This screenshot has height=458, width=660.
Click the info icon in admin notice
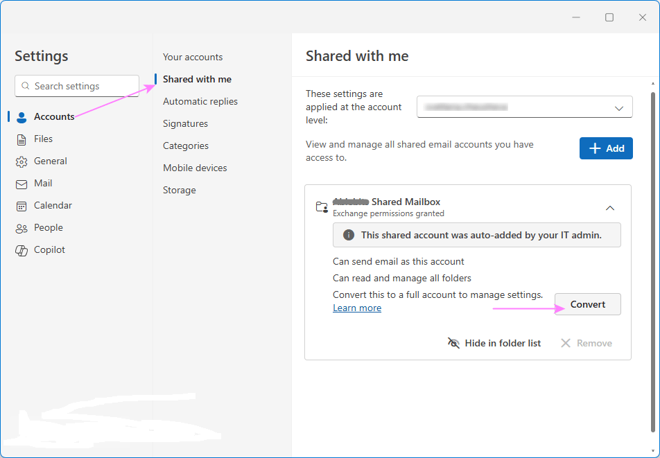[349, 235]
